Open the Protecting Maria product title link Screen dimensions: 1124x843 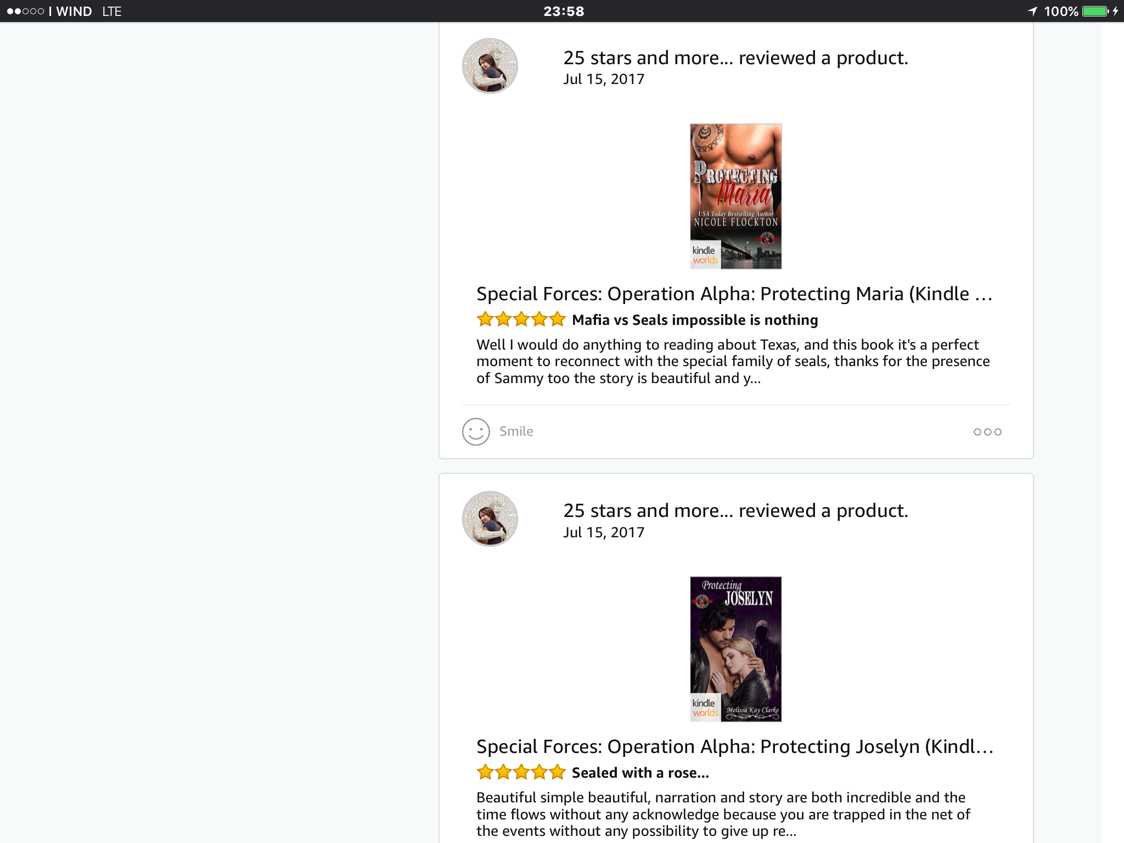tap(734, 294)
